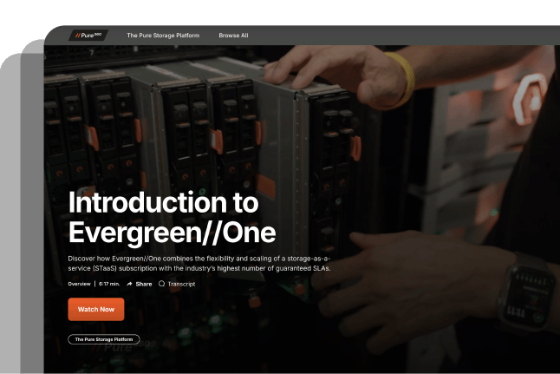Click the Overview label under the description
The width and height of the screenshot is (560, 374).
coord(79,284)
